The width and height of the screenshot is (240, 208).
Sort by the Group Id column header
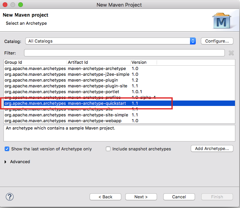pos(35,62)
